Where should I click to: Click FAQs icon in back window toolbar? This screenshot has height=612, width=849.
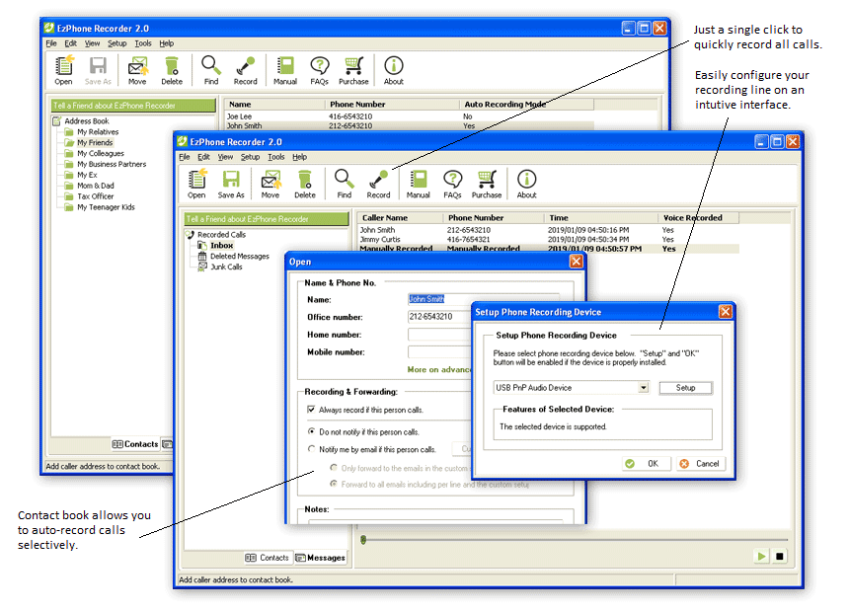tap(320, 70)
